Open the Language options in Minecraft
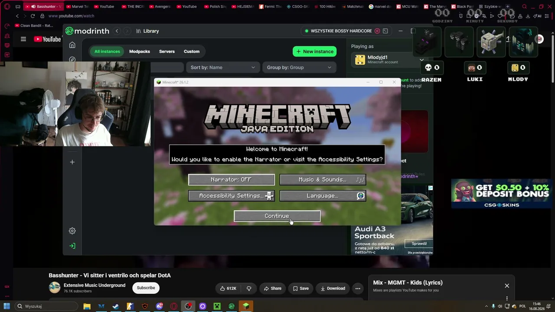 point(323,196)
